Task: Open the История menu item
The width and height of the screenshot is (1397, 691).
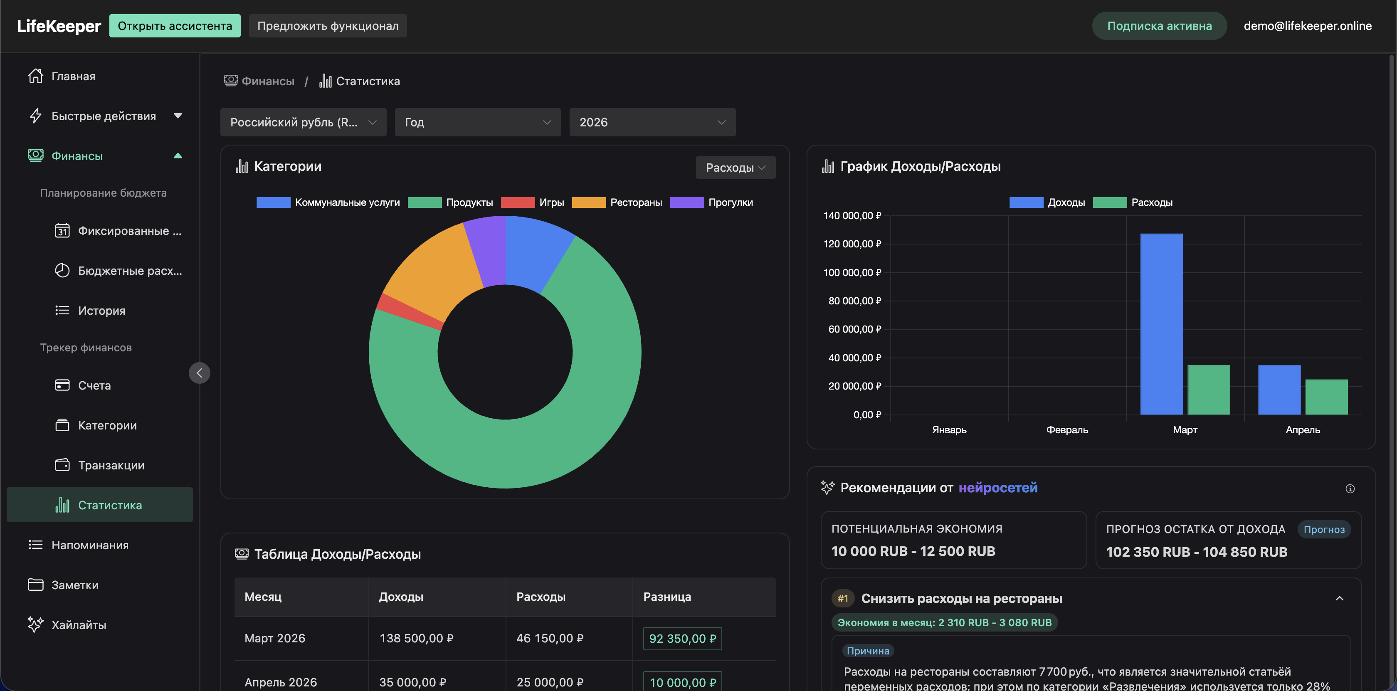Action: coord(101,310)
